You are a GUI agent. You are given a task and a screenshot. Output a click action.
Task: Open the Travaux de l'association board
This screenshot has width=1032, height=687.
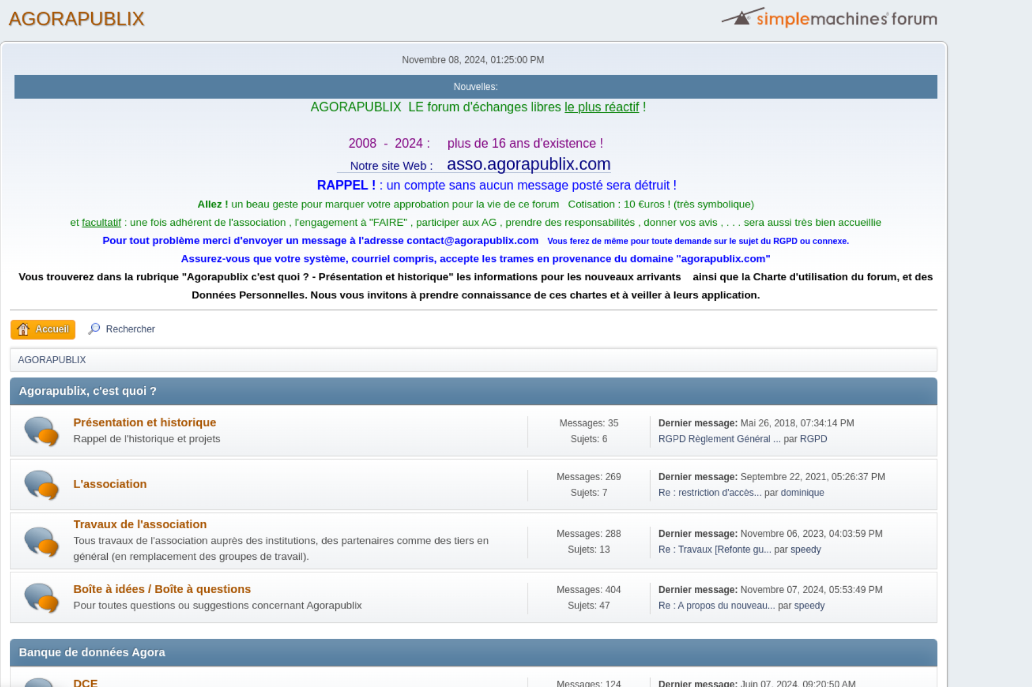(x=140, y=524)
